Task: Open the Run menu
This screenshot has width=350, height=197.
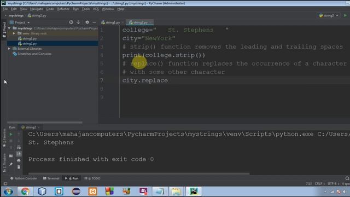Action: [x=75, y=9]
